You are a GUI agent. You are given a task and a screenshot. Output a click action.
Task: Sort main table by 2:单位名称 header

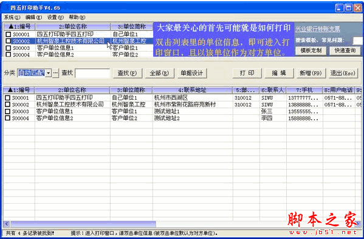pos(72,90)
